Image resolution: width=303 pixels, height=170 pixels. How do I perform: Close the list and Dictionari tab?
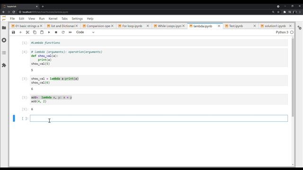(x=77, y=26)
